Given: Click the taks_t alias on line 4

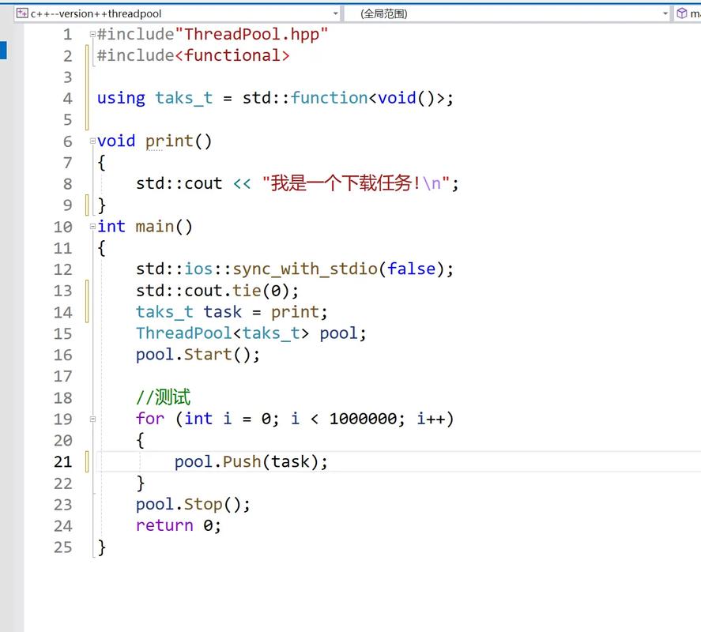Looking at the screenshot, I should coord(183,98).
